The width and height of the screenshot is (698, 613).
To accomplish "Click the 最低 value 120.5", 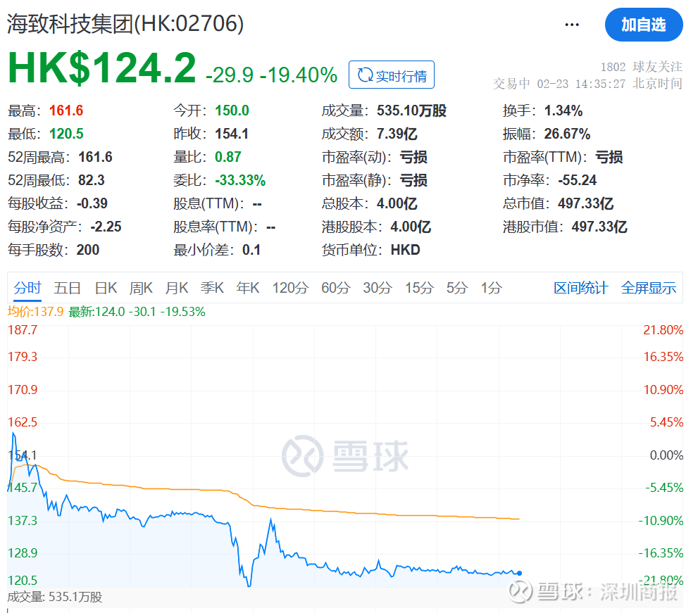I will 66,134.
